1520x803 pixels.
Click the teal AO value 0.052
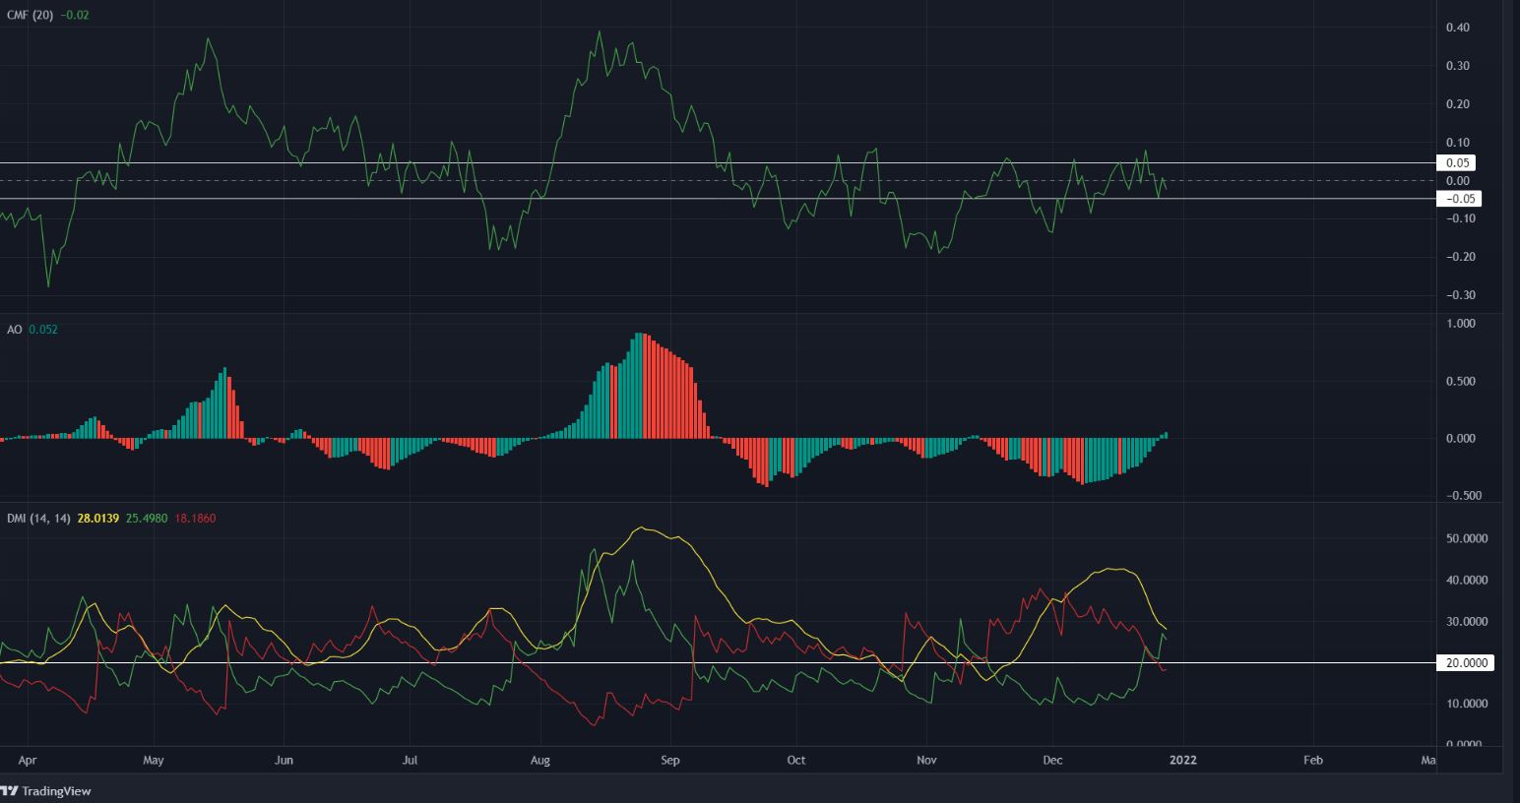tap(44, 329)
